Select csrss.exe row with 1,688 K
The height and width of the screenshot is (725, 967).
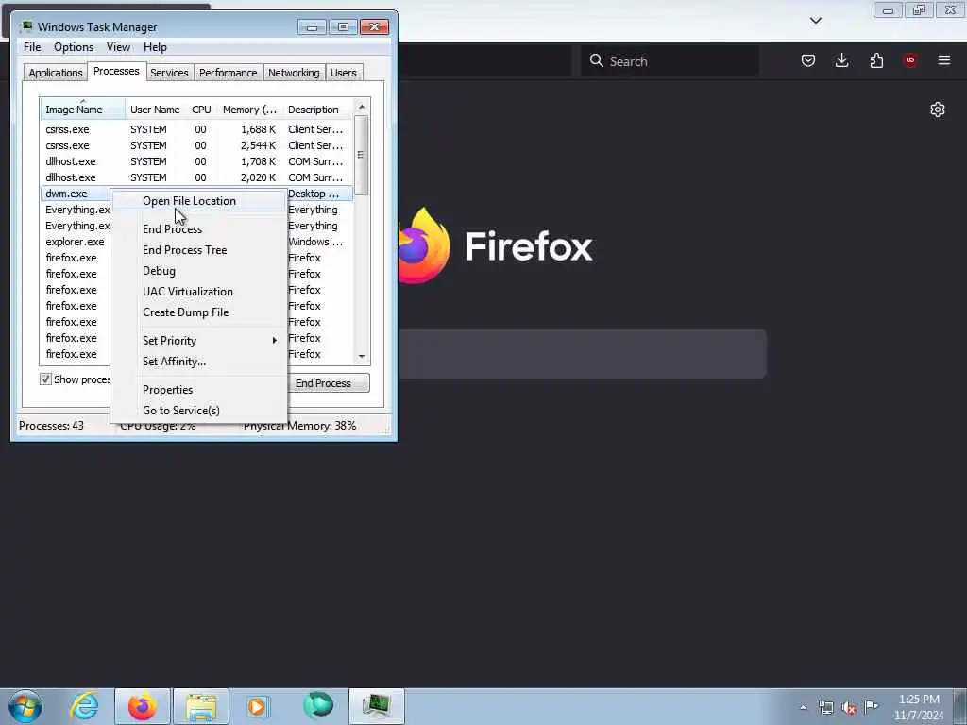tap(197, 129)
